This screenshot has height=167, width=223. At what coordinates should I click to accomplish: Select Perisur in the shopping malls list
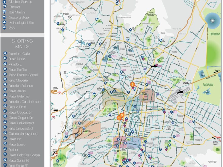click(x=13, y=150)
